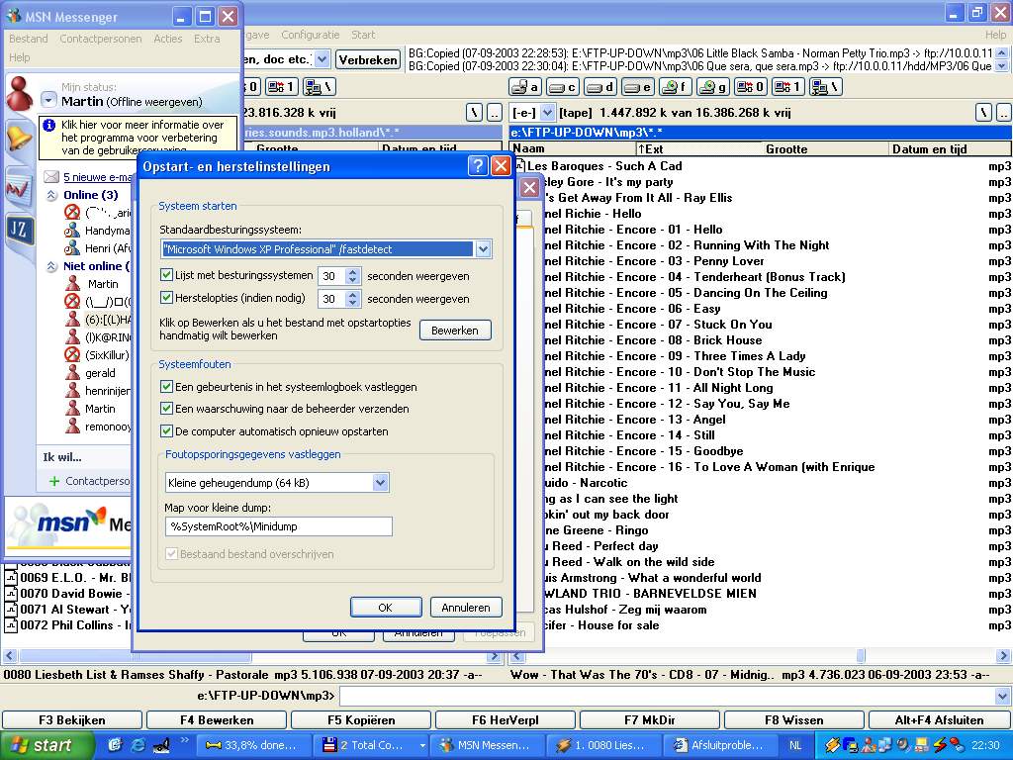
Task: Click the NL language indicator in taskbar
Action: [x=795, y=745]
